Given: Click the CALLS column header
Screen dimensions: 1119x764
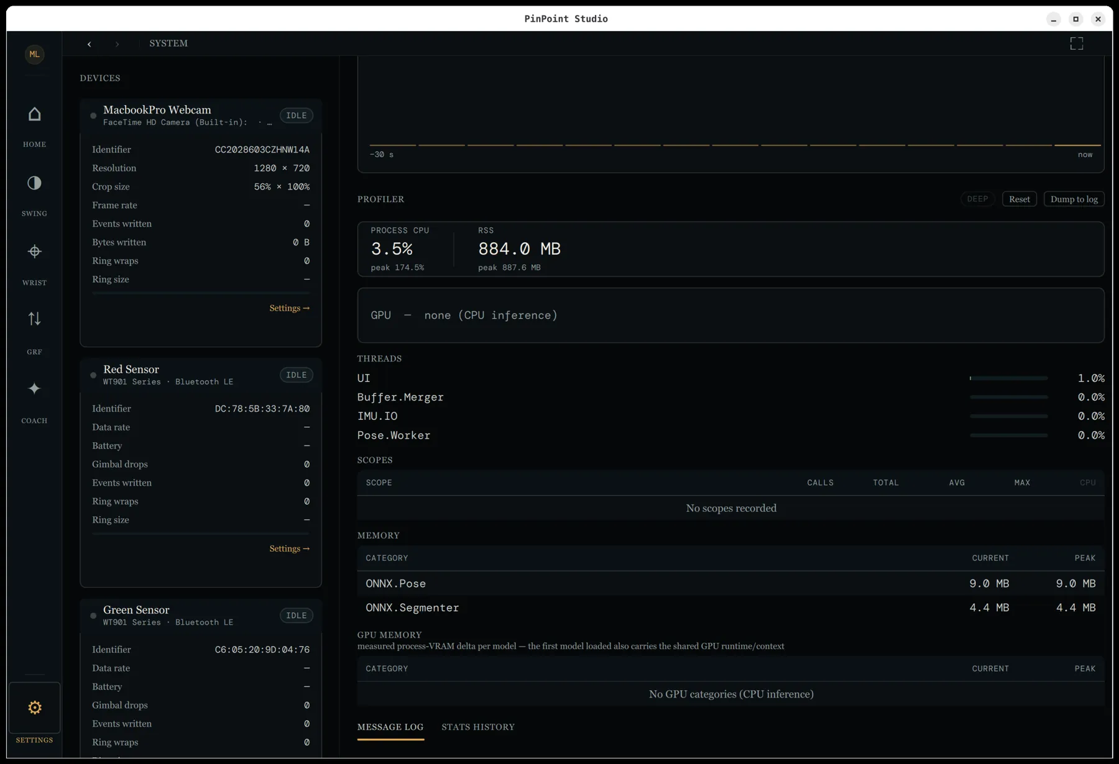Looking at the screenshot, I should tap(820, 483).
